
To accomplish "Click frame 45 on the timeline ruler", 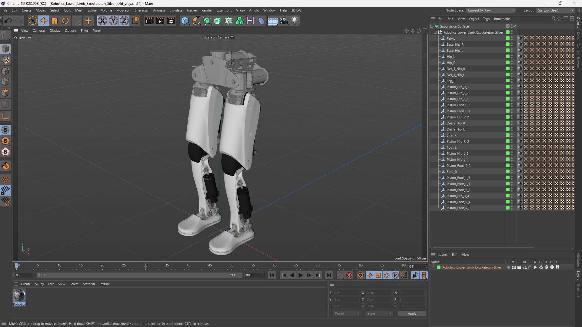I will [x=210, y=266].
